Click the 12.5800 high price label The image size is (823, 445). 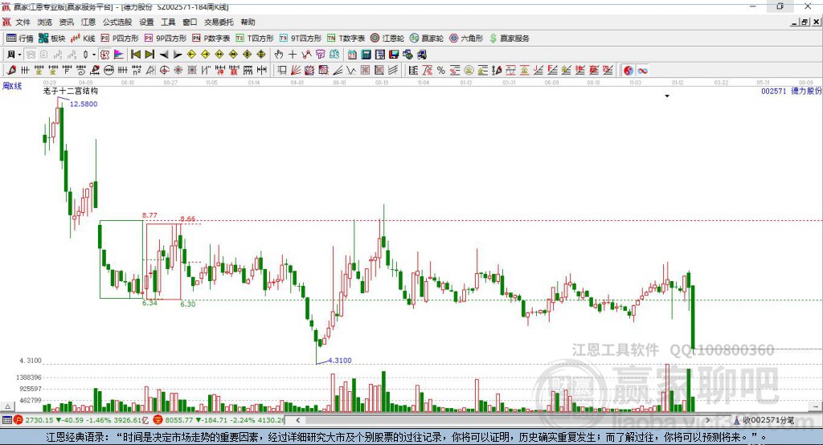pyautogui.click(x=84, y=104)
